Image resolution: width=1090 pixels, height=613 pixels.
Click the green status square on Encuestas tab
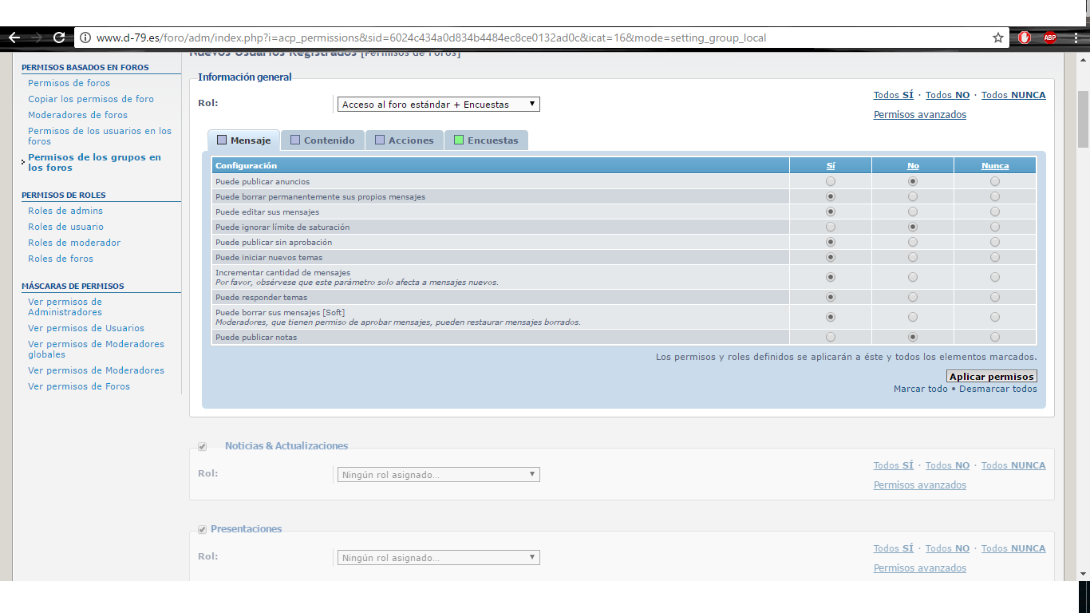tap(459, 140)
